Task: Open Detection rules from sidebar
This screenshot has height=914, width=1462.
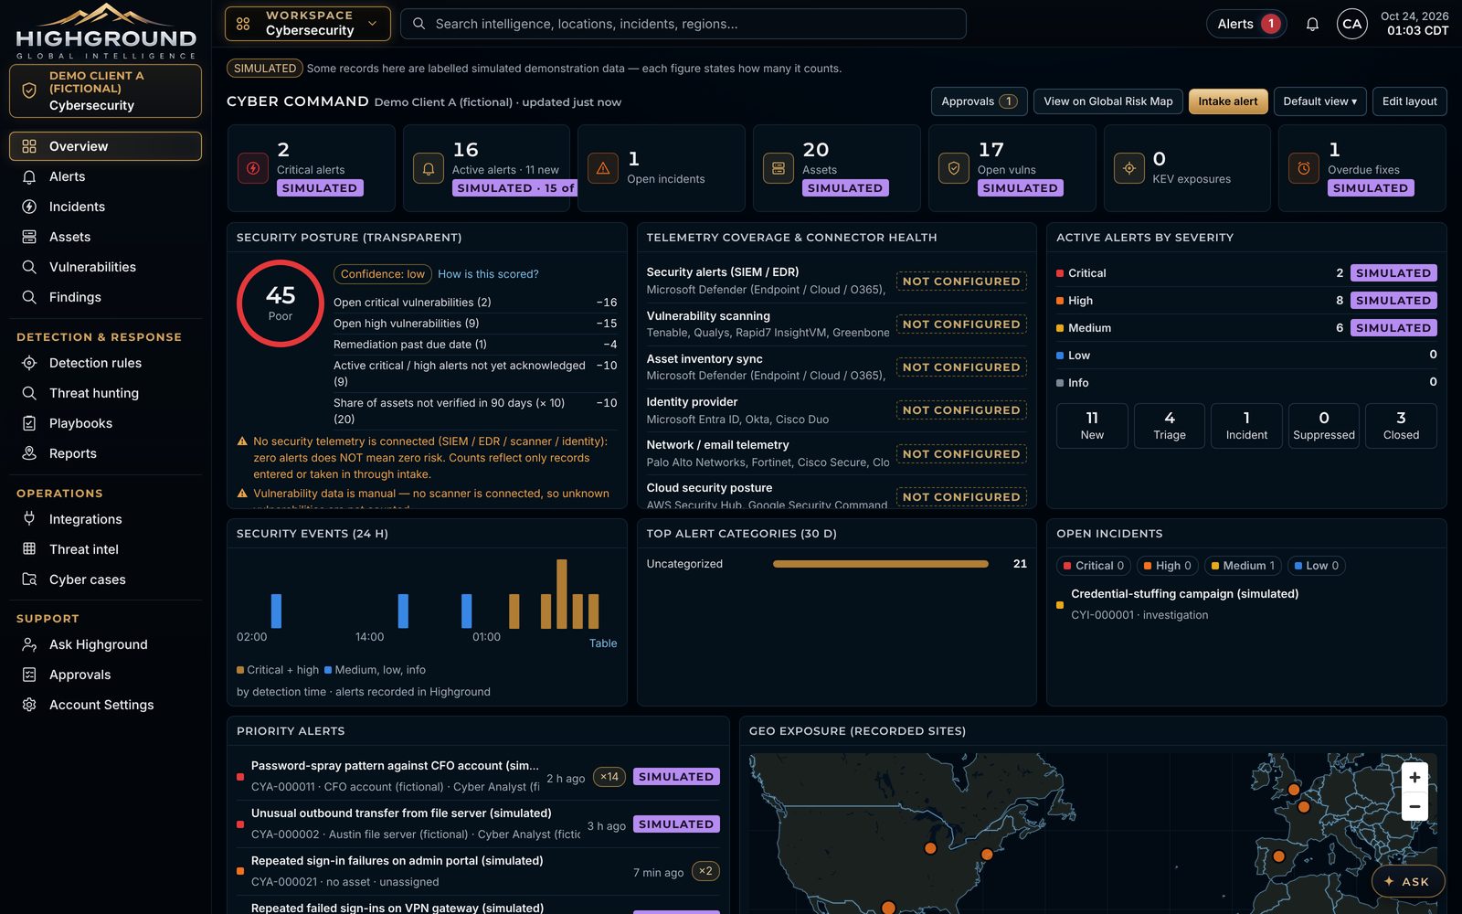Action: coord(105,363)
